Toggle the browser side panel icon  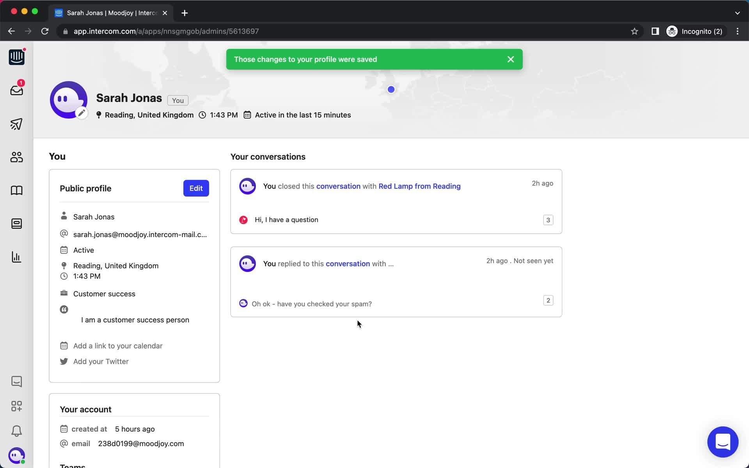655,31
